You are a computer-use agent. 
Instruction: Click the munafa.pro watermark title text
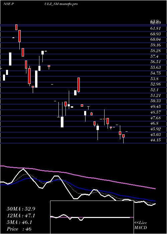68,4
